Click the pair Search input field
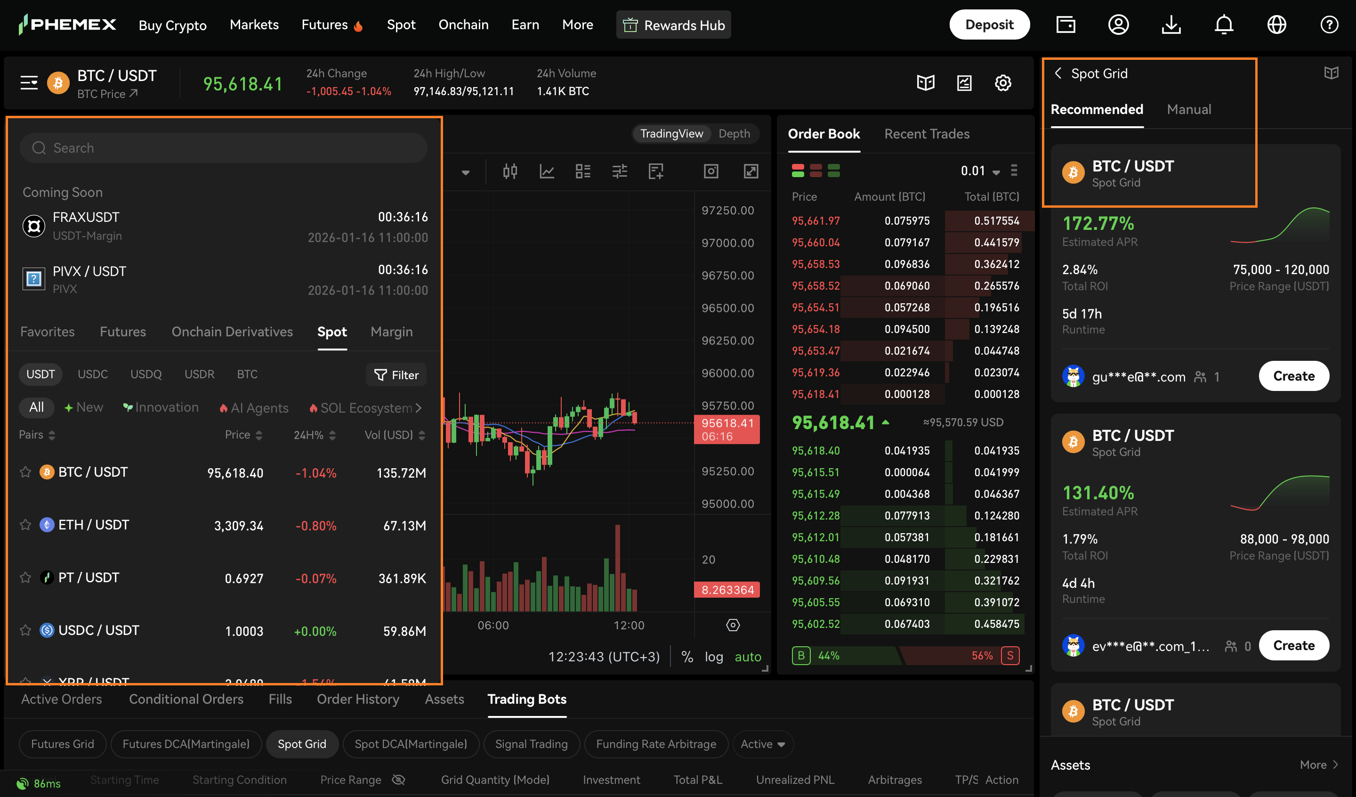 (x=223, y=148)
